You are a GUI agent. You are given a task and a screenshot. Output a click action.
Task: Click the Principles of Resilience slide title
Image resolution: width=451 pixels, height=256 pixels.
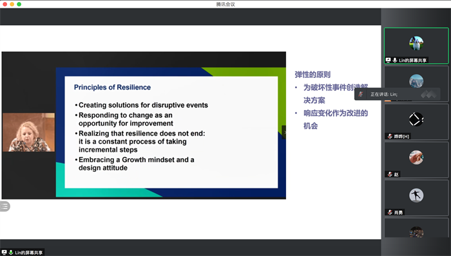click(x=112, y=87)
